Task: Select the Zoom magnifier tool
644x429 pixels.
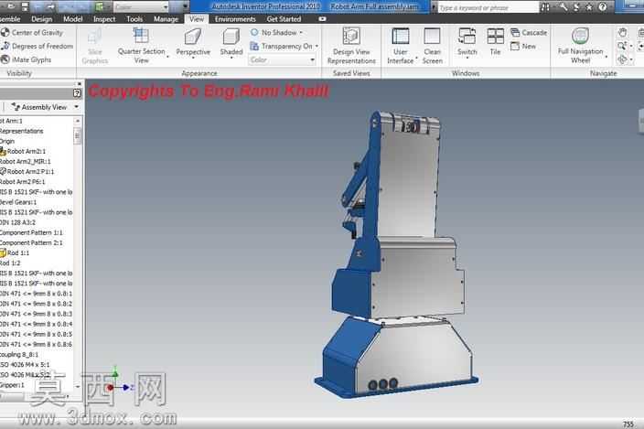Action: [x=622, y=46]
